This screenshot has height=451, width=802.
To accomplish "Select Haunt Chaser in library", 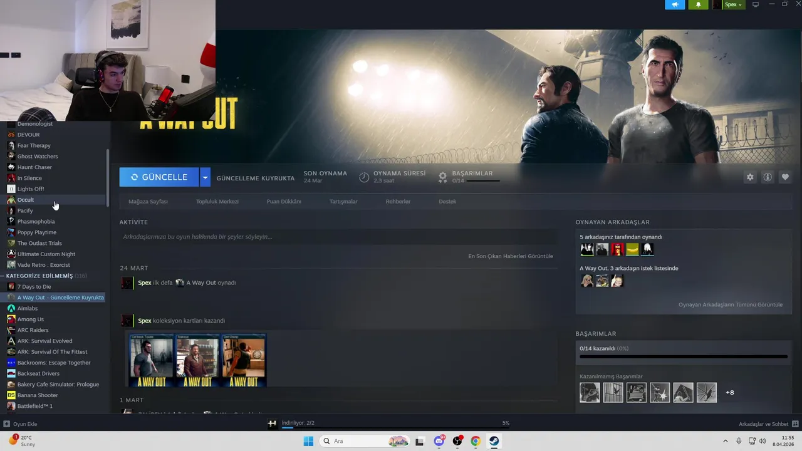I will coord(34,167).
